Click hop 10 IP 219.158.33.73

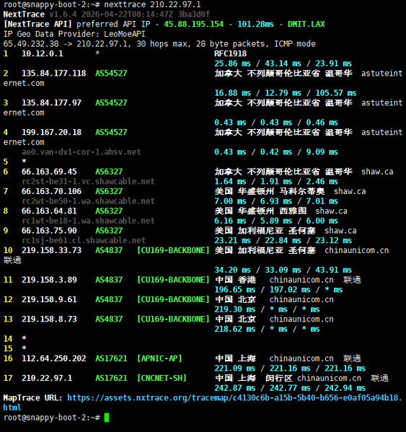click(51, 250)
